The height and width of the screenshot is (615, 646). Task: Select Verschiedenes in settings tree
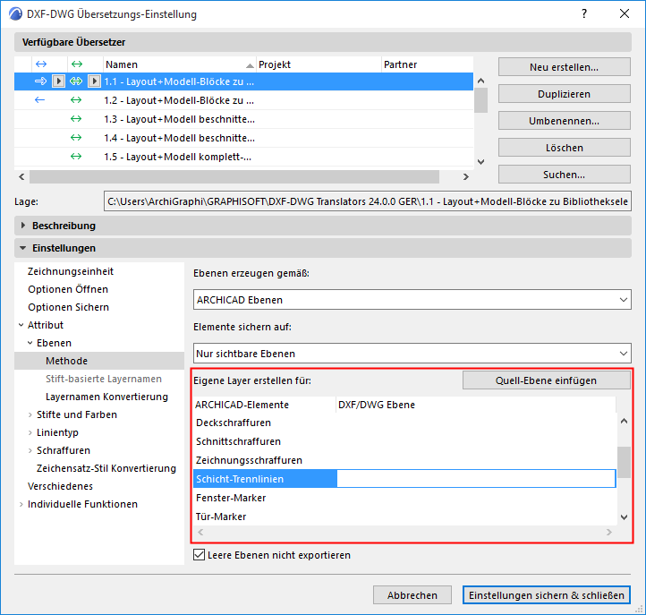coord(60,486)
